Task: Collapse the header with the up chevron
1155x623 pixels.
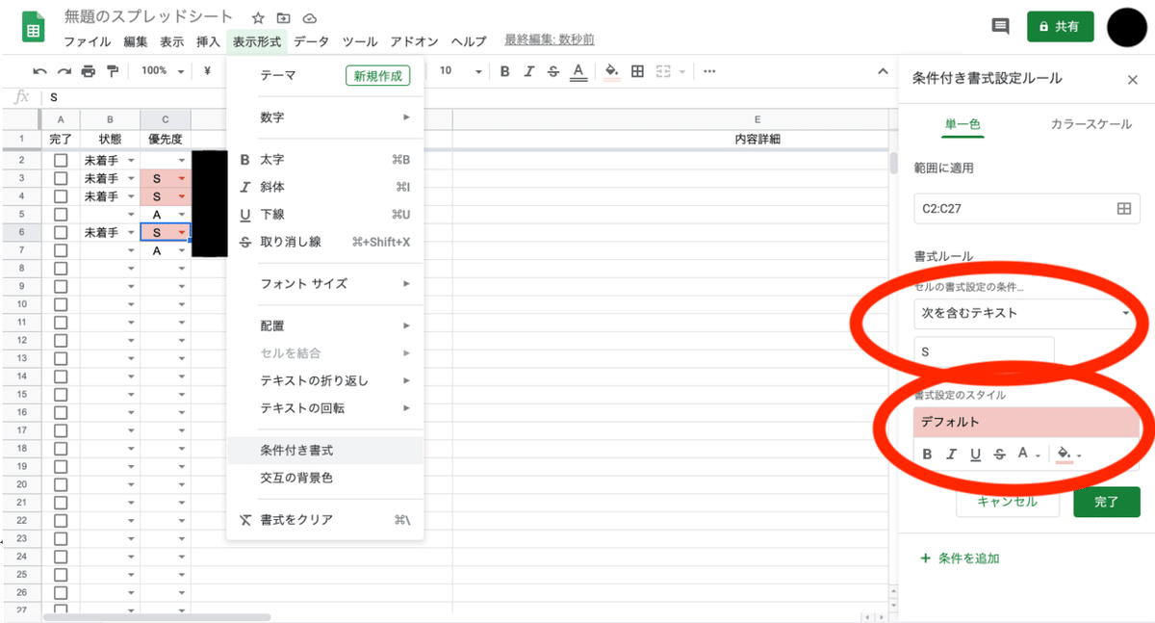Action: (x=882, y=70)
